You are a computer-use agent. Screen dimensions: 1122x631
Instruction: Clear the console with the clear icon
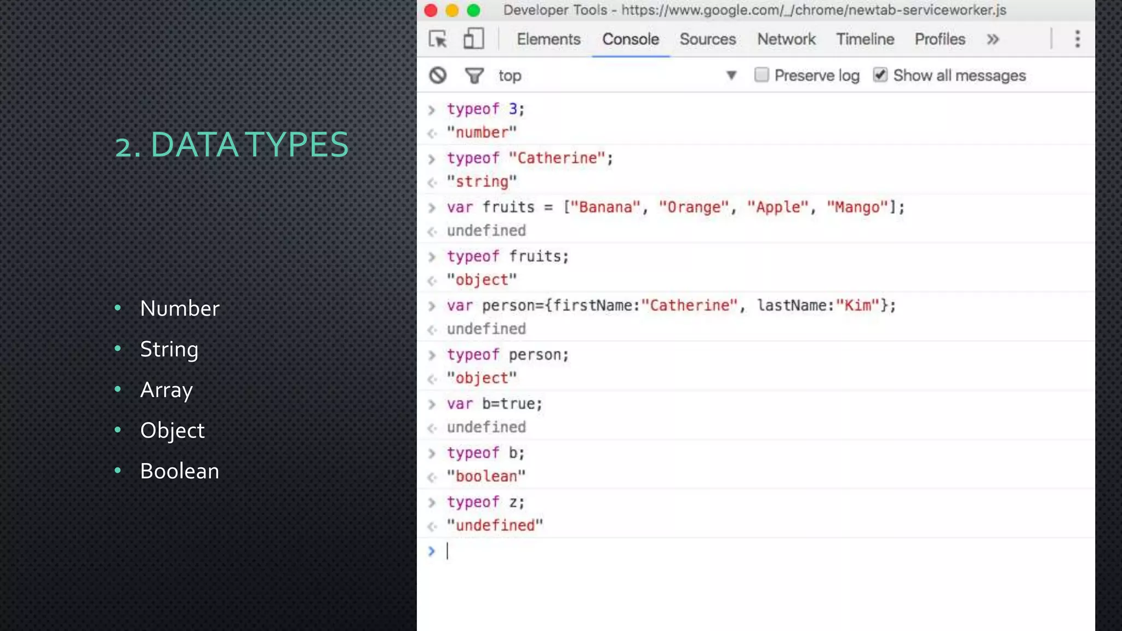click(x=438, y=75)
